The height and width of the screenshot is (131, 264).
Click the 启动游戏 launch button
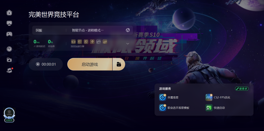point(90,64)
